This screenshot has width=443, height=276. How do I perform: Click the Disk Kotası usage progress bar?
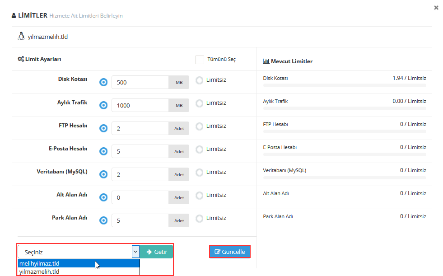344,85
